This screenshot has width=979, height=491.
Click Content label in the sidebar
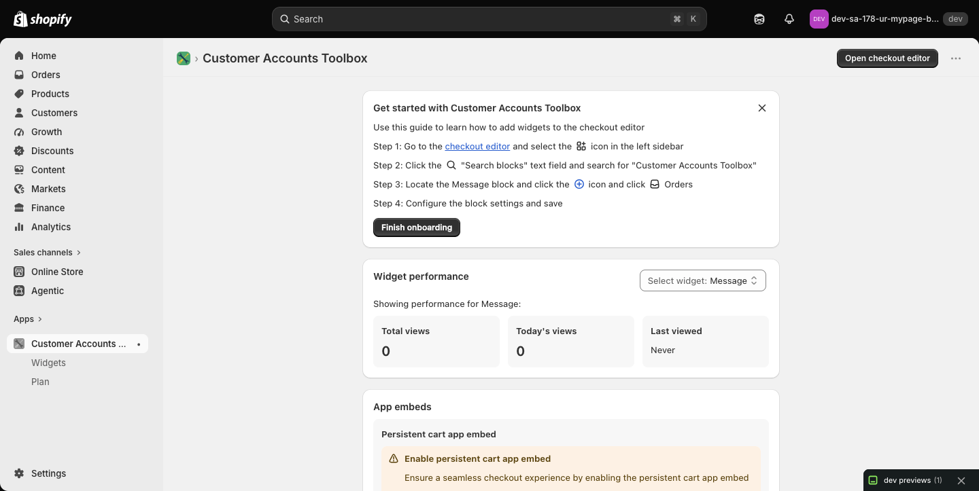(x=48, y=170)
